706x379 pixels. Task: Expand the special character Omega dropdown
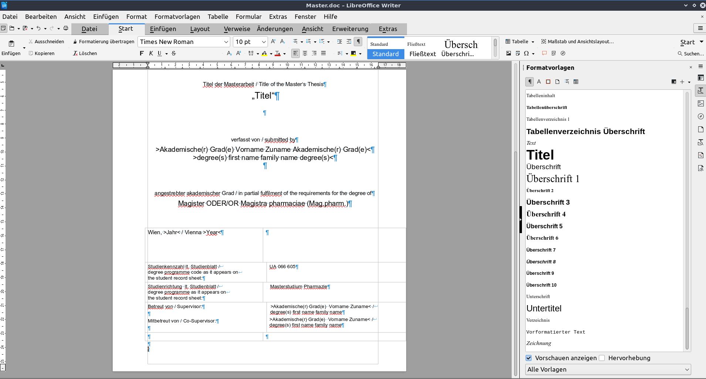pyautogui.click(x=533, y=54)
